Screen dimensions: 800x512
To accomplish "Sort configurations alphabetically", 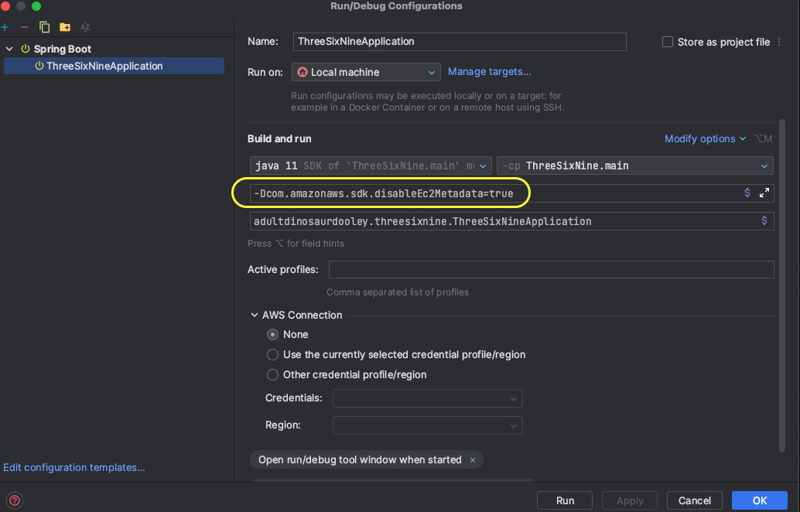I will [x=84, y=26].
